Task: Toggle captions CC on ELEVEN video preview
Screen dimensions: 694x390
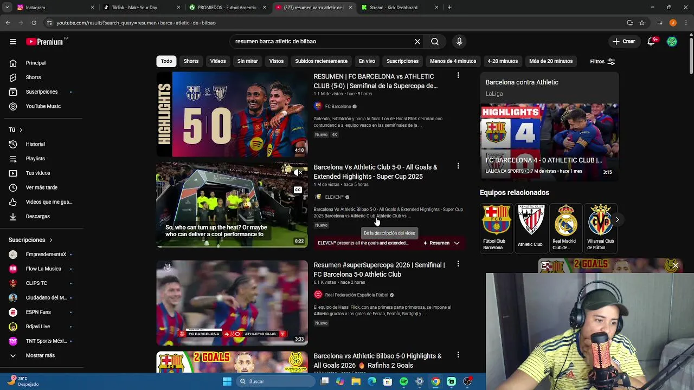Action: pos(298,190)
